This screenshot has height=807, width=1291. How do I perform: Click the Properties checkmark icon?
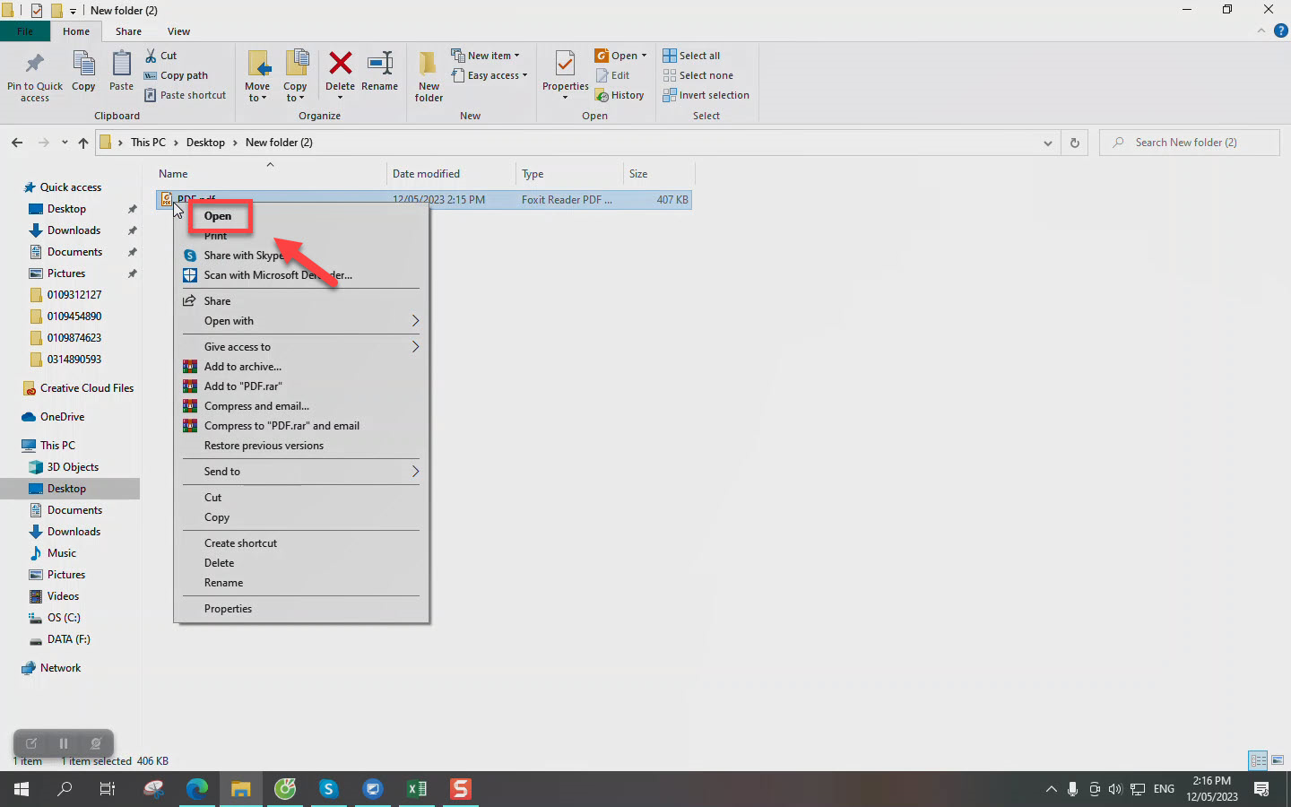(x=565, y=65)
